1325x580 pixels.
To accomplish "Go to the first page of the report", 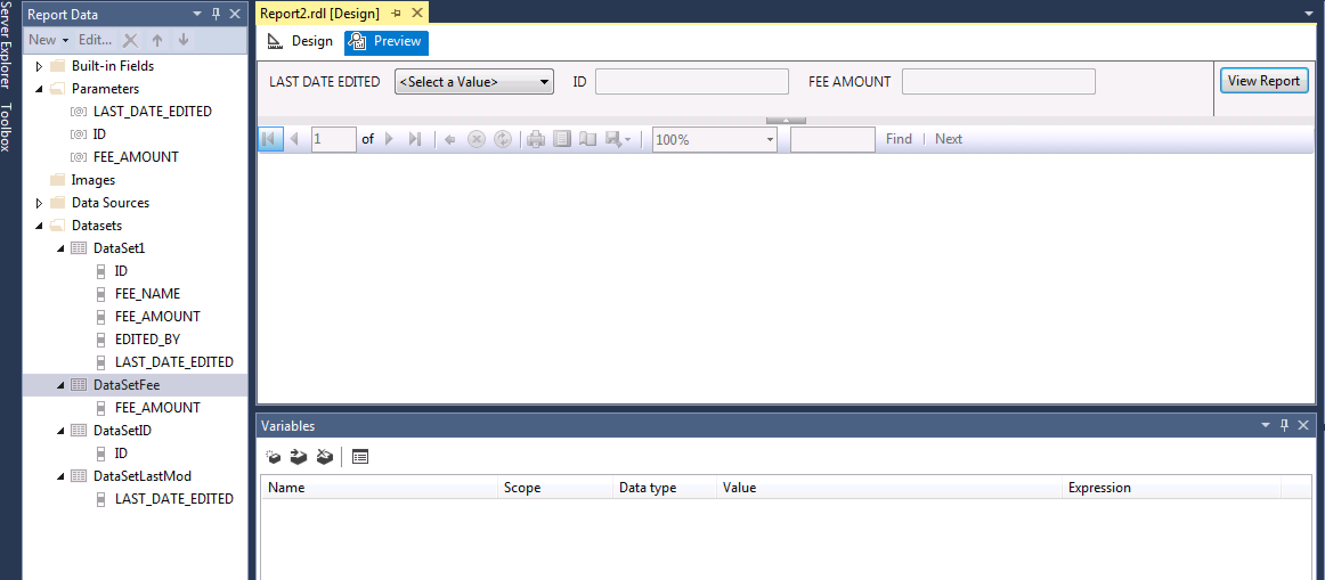I will click(x=270, y=139).
